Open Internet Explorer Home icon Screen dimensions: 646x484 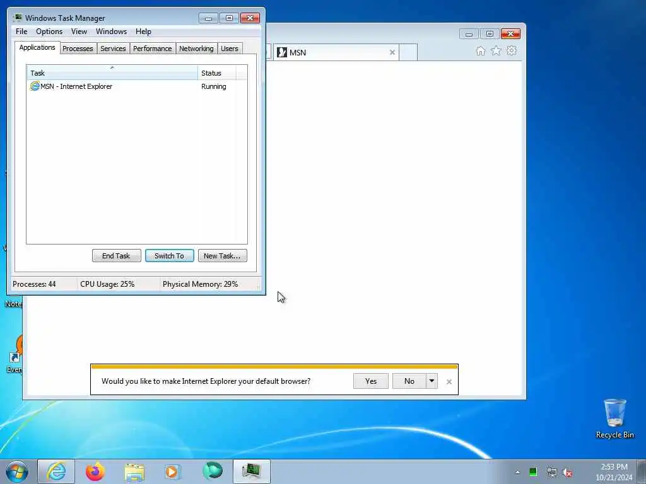tap(480, 50)
